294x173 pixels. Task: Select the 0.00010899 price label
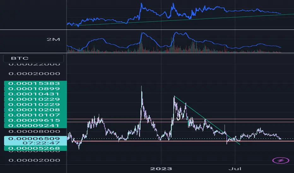click(x=35, y=89)
